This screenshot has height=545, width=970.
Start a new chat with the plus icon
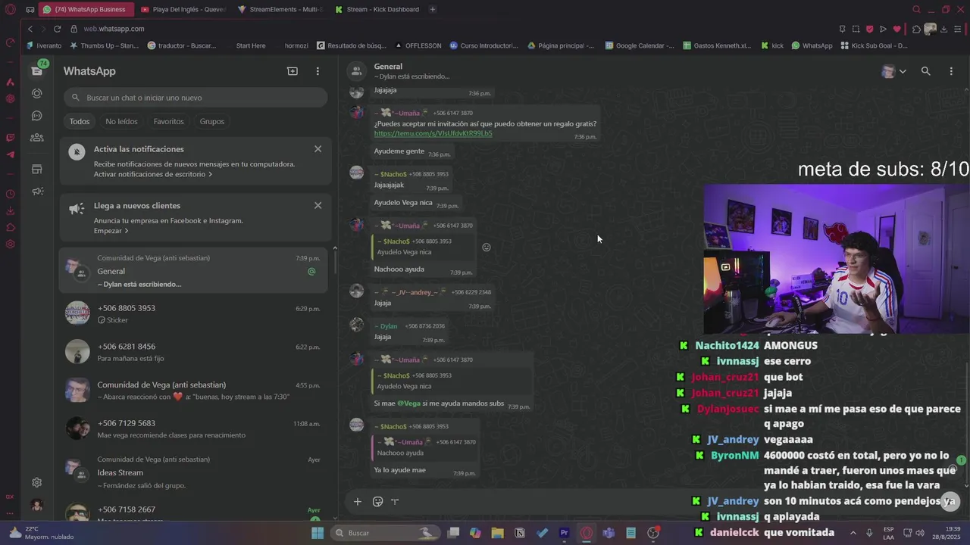tap(293, 71)
